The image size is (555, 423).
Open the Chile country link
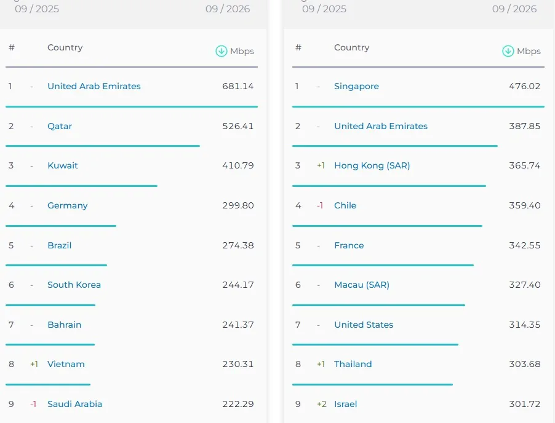pyautogui.click(x=345, y=205)
